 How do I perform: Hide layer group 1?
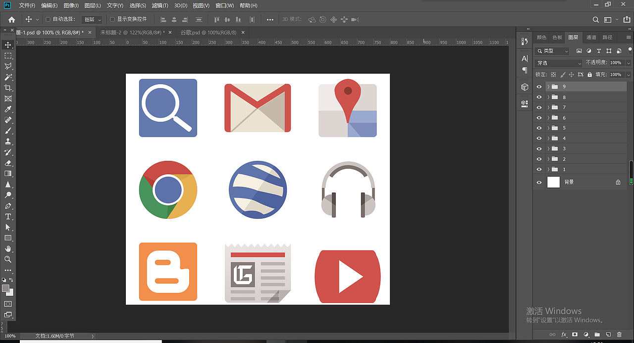coord(539,169)
